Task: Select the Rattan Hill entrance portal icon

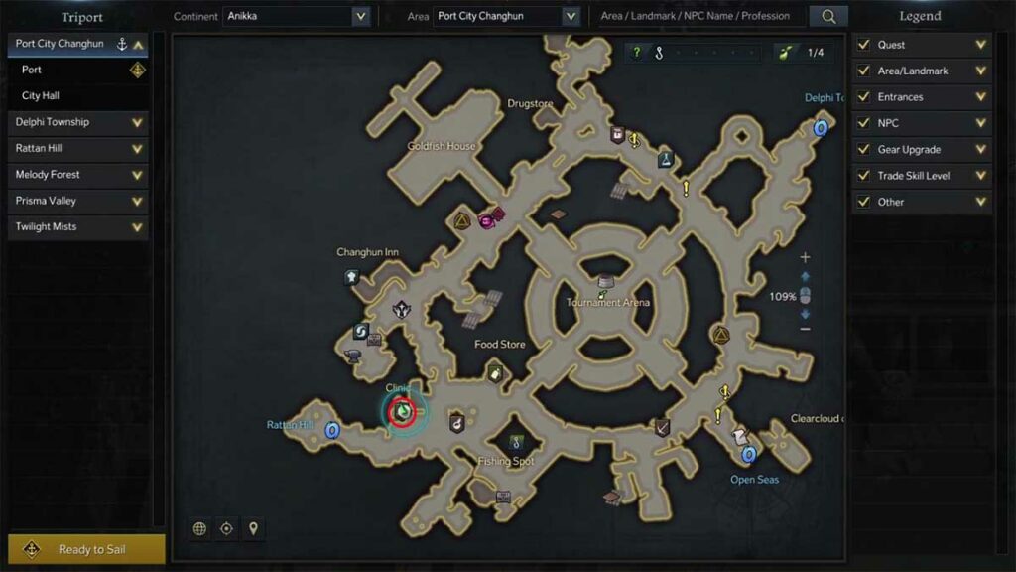Action: click(332, 429)
